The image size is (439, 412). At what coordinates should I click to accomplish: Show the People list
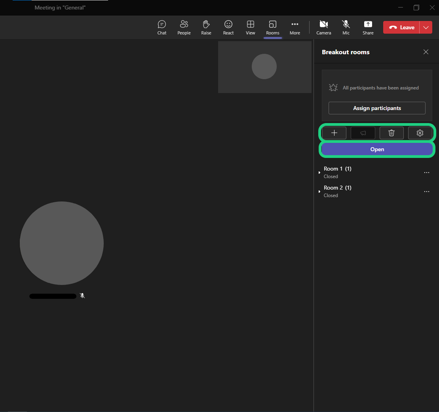184,27
